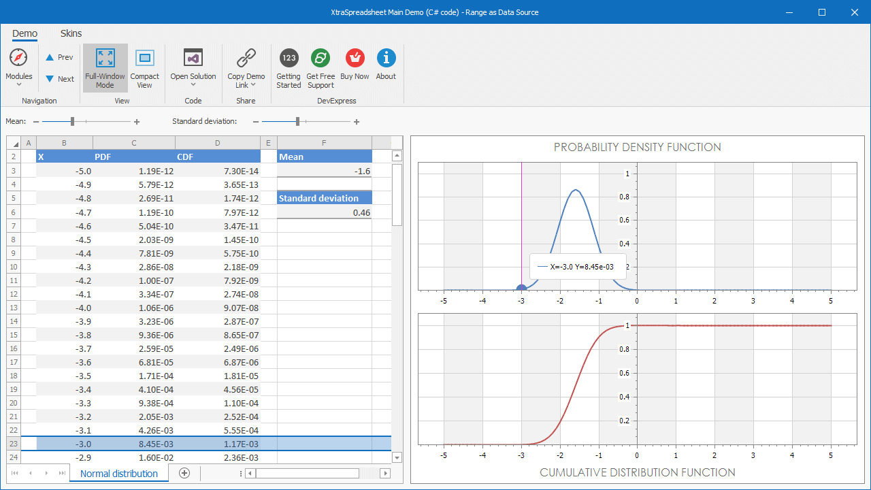Go to Next demo module
The width and height of the screenshot is (871, 490).
(59, 79)
